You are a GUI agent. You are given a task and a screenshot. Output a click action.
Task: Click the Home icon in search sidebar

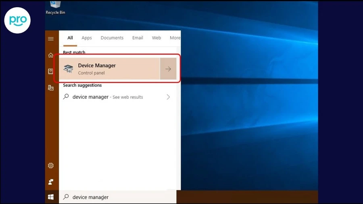(x=51, y=55)
